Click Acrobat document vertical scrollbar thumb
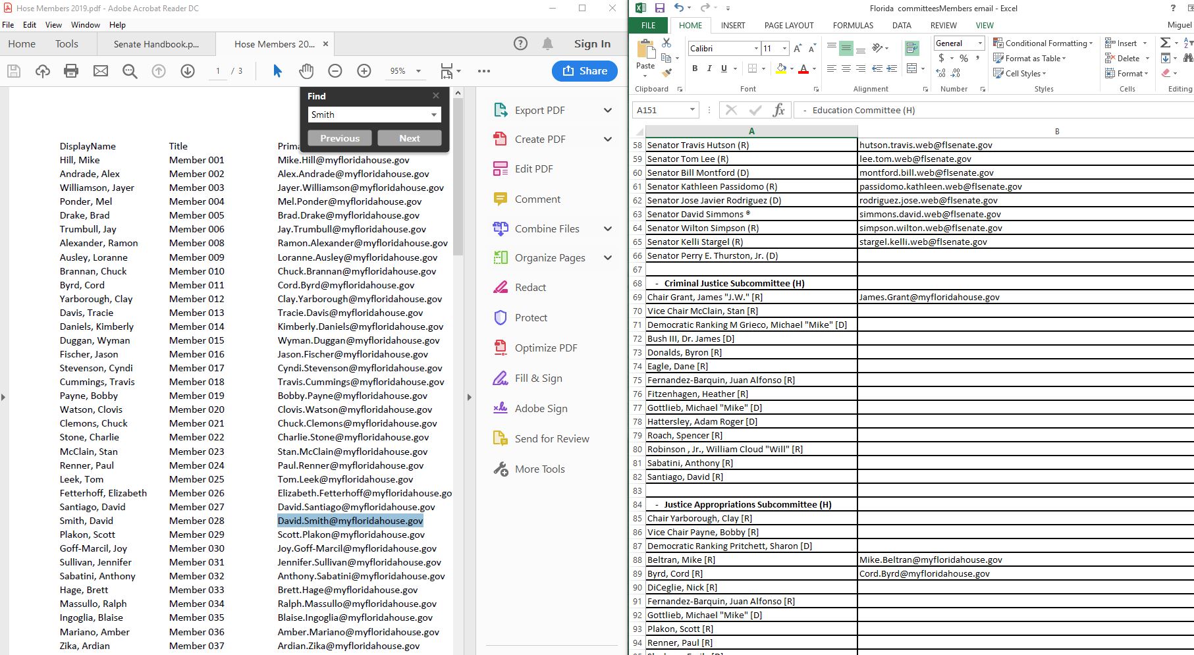 tap(458, 178)
